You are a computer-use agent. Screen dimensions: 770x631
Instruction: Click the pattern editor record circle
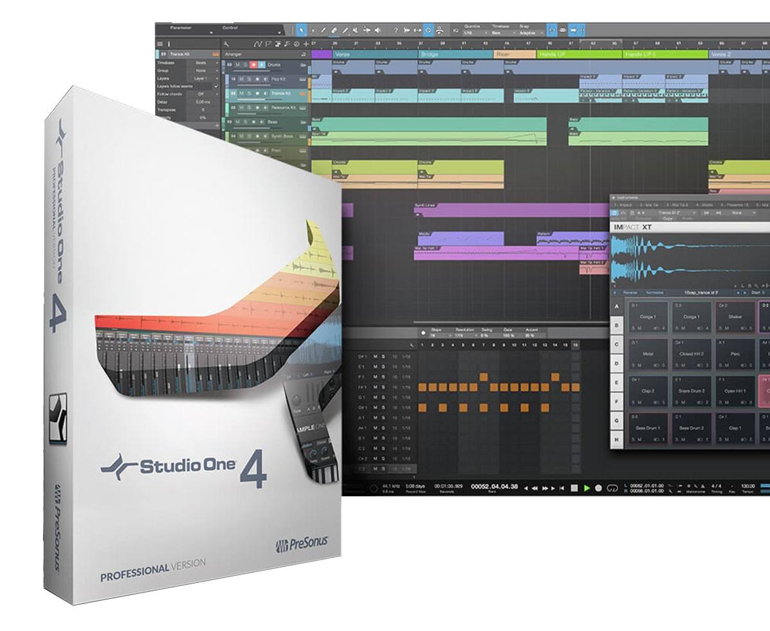tap(422, 333)
